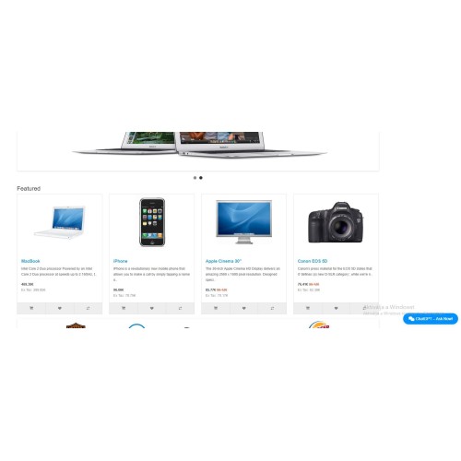Select the second slideshow pagination dot
The image size is (461, 461).
click(x=201, y=178)
